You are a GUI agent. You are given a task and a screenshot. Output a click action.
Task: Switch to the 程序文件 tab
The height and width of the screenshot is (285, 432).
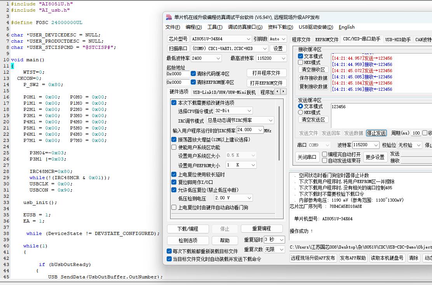pos(301,39)
